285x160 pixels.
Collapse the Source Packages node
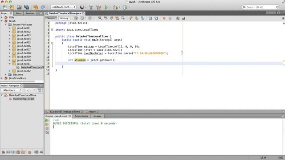point(6,24)
